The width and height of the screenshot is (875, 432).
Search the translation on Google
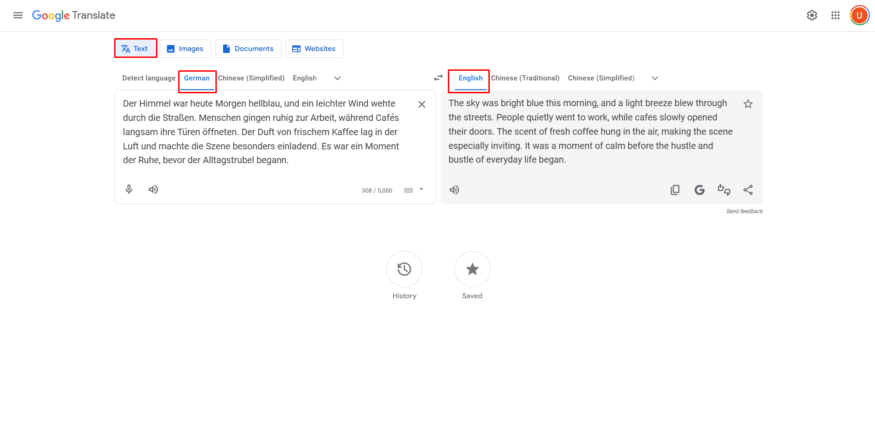[x=699, y=189]
